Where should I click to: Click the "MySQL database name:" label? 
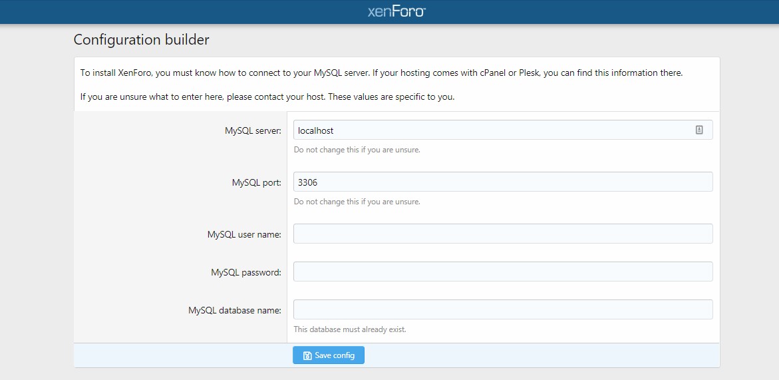point(234,311)
